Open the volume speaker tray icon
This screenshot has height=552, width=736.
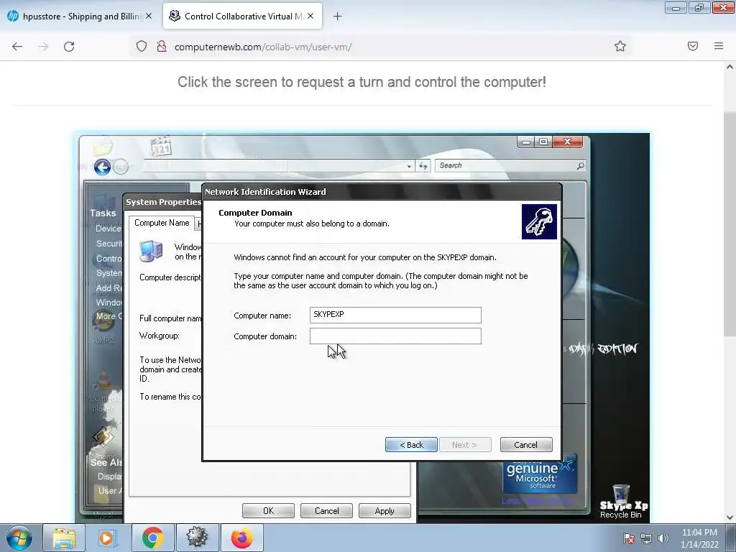663,539
